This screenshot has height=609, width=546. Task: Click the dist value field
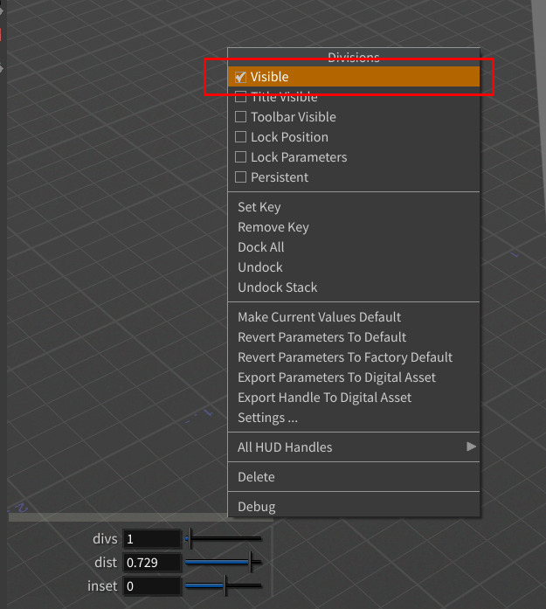[152, 563]
